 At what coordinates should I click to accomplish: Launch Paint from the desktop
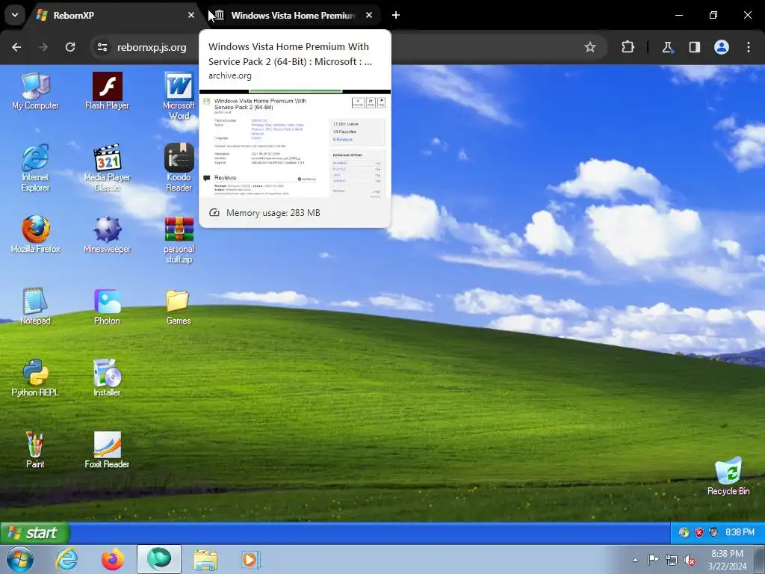click(35, 449)
